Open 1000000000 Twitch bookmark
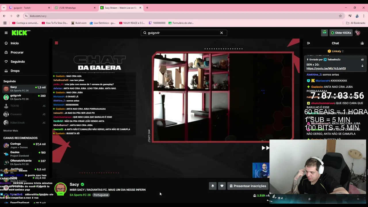368x207 pixels. 157,23
